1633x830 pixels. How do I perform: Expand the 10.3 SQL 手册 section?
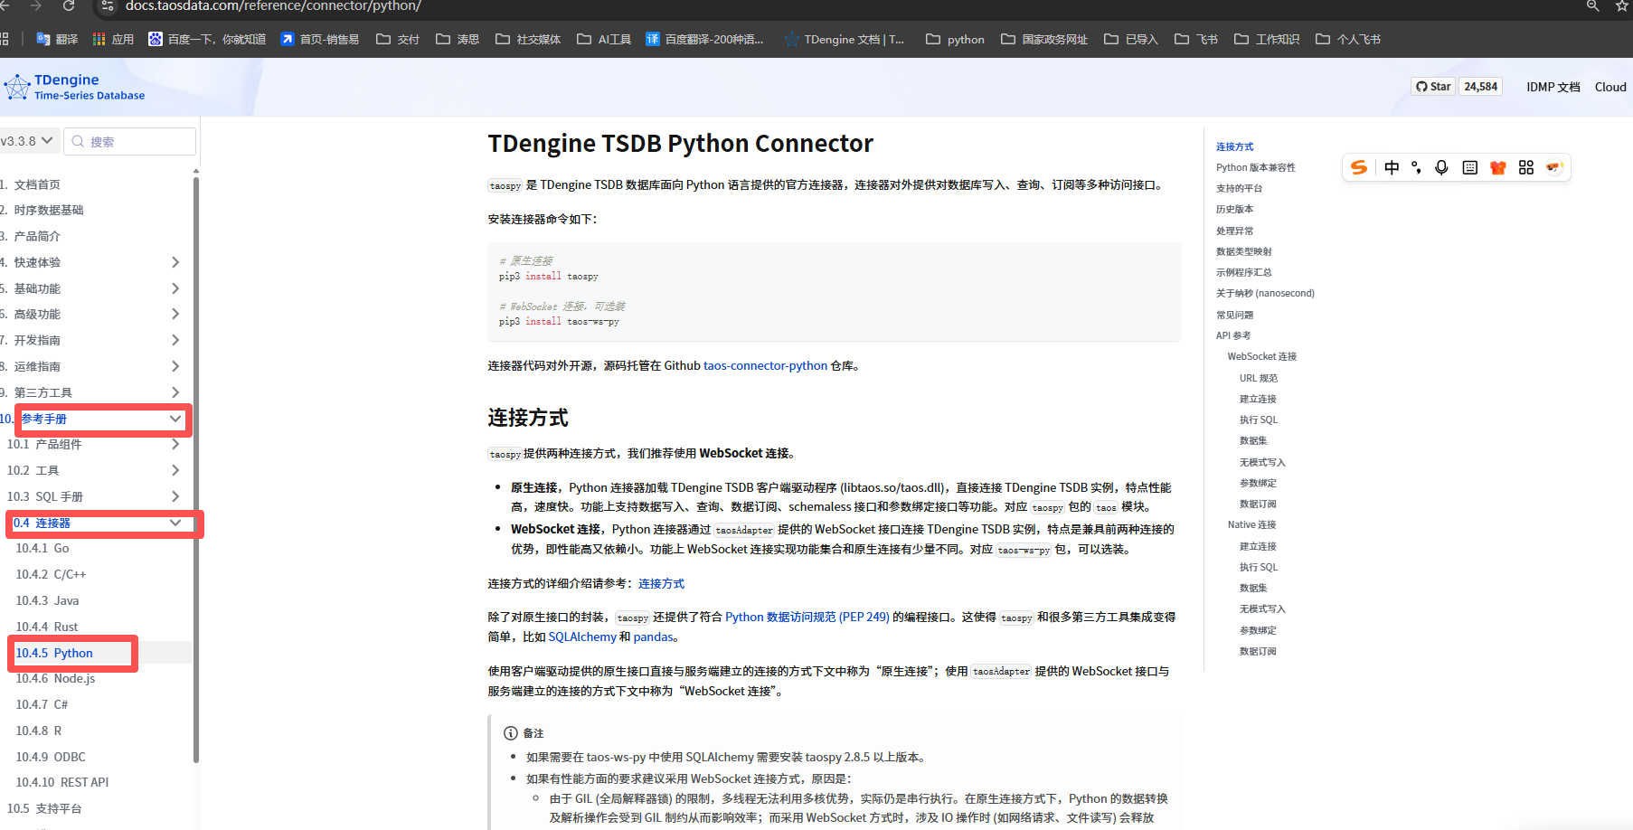pos(175,496)
